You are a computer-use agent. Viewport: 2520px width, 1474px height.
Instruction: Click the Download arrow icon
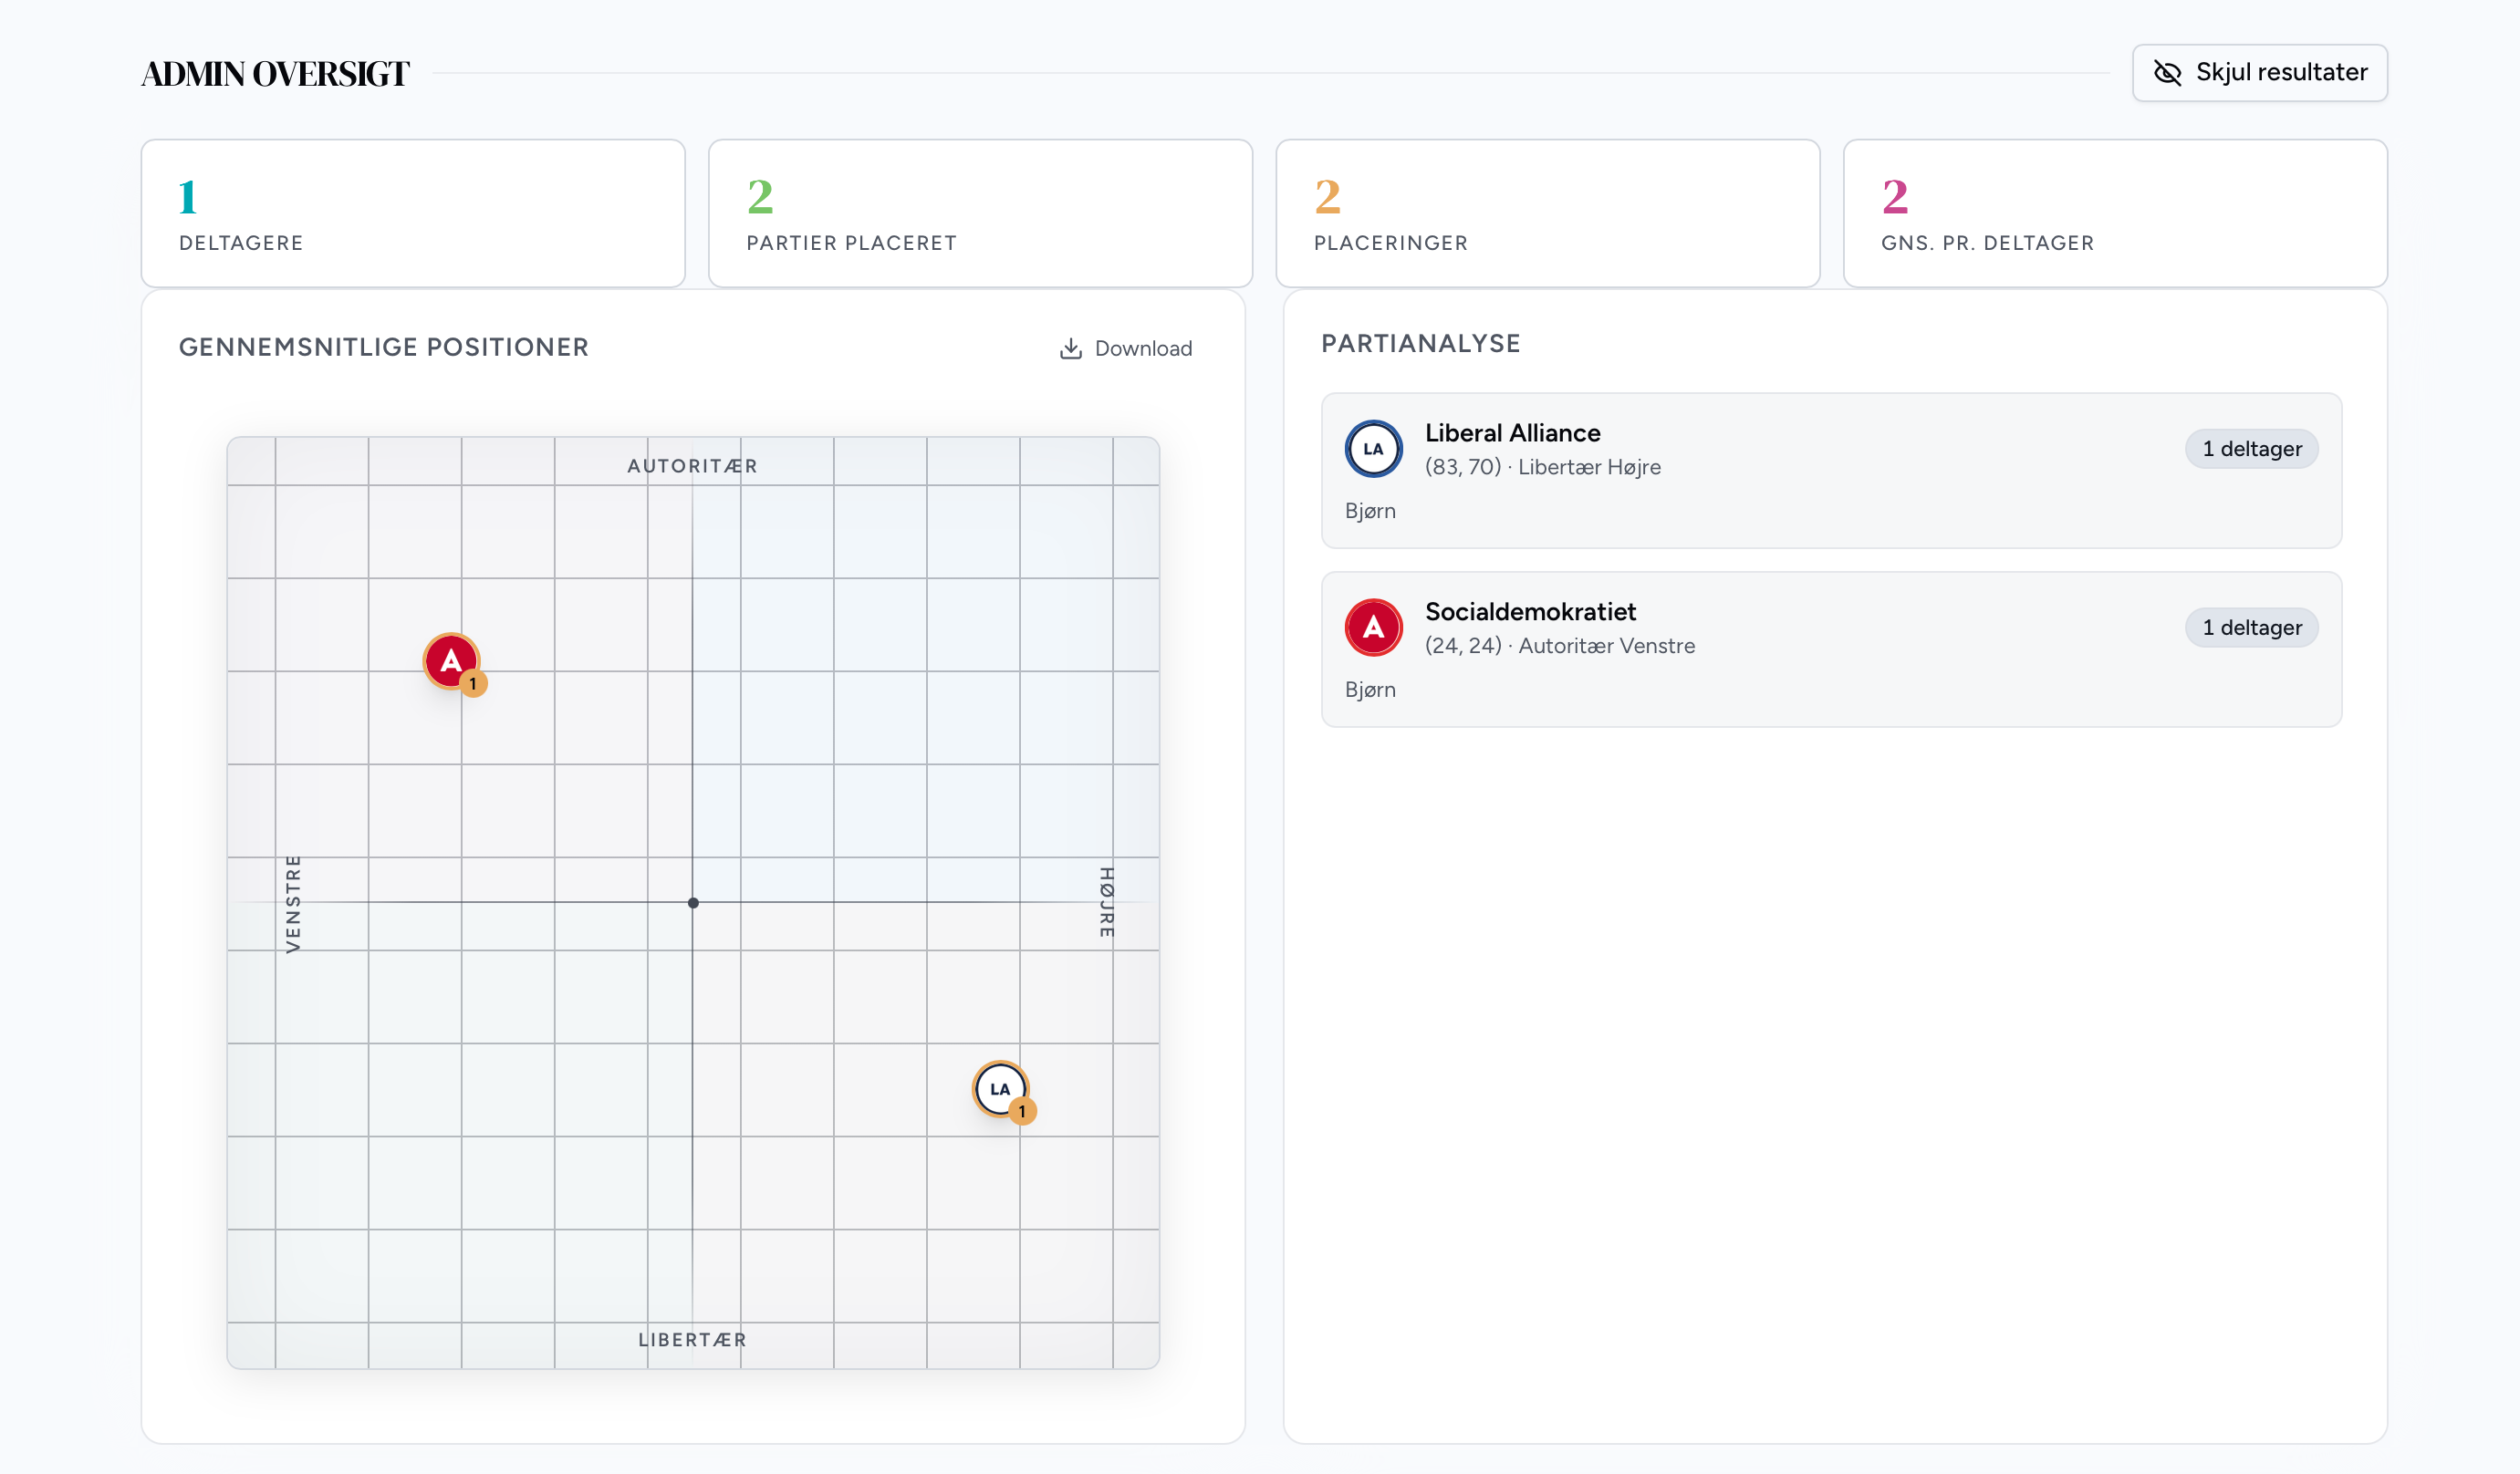click(1070, 348)
